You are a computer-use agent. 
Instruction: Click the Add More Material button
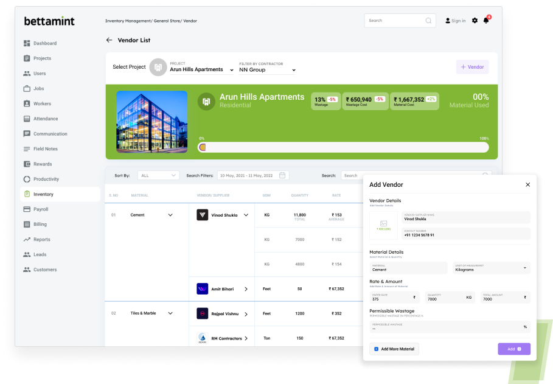(x=394, y=349)
